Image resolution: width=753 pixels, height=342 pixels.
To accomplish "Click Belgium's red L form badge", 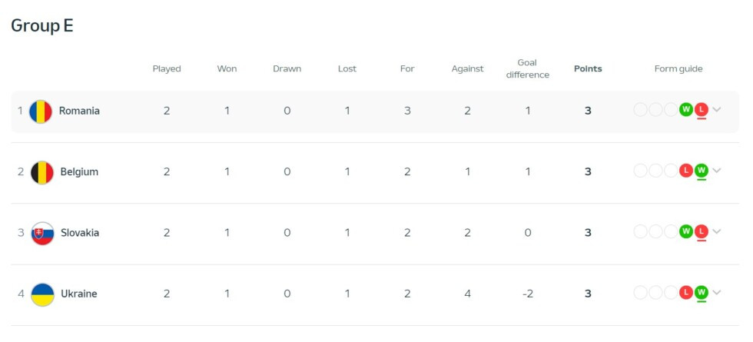I will click(x=686, y=171).
